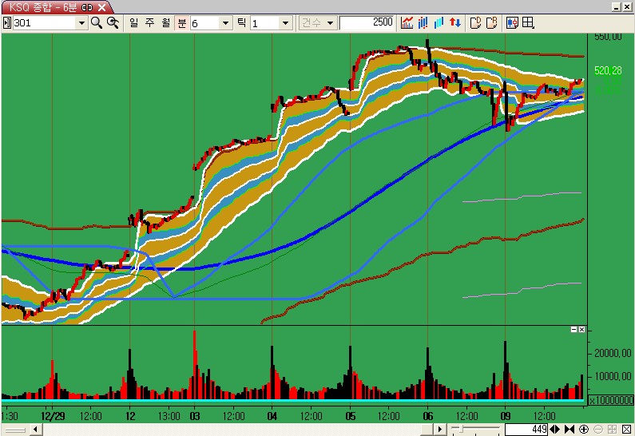Click the grid table icon in toolbar
This screenshot has width=635, height=436.
pyautogui.click(x=528, y=22)
